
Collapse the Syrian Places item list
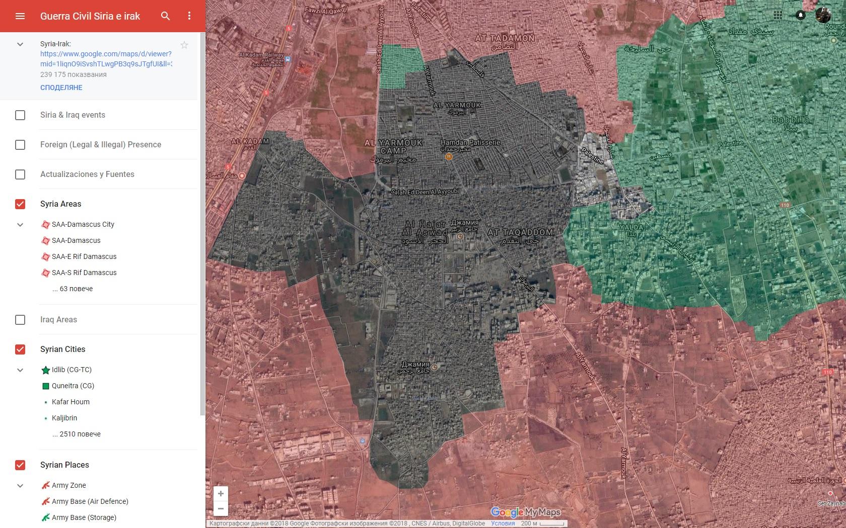[20, 486]
